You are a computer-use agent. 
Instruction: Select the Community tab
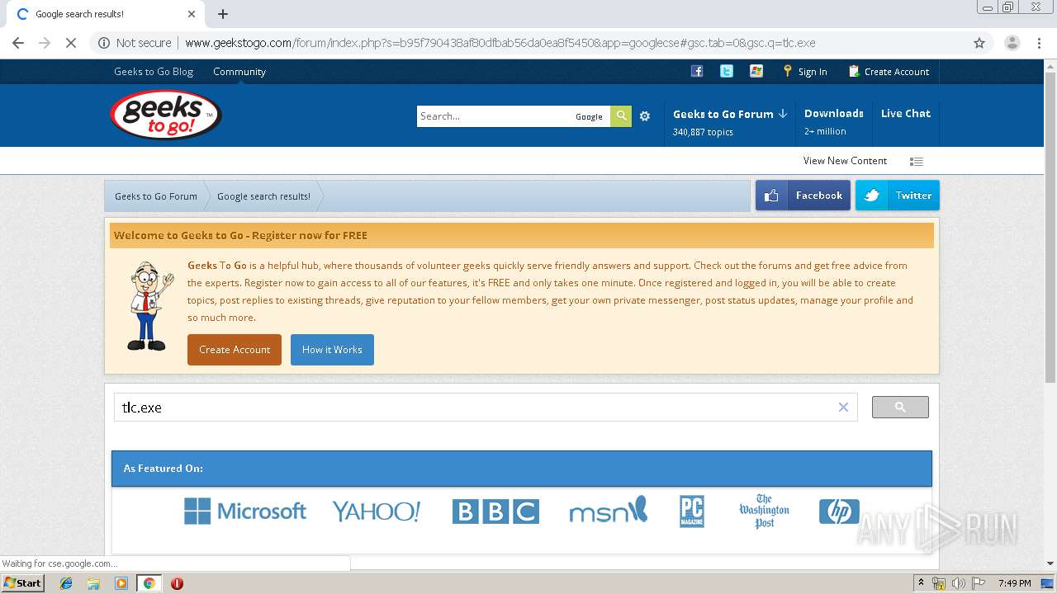[x=239, y=72]
